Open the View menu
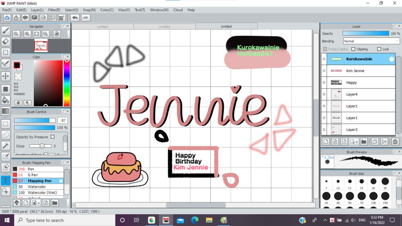Screen dimensions: 402x226 point(124,10)
